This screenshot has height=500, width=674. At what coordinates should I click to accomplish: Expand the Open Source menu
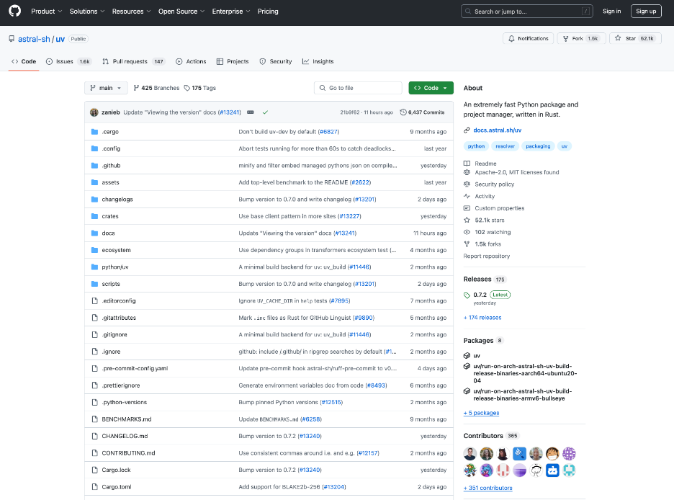point(181,12)
